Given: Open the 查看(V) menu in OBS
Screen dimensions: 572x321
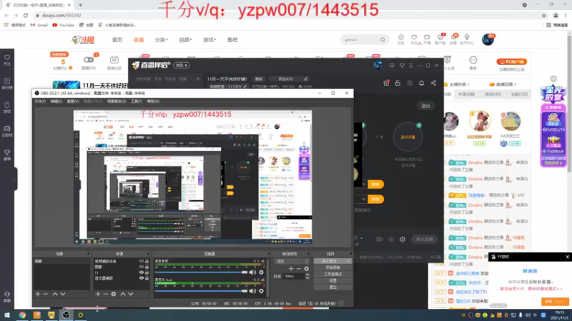Looking at the screenshot, I should tap(73, 101).
